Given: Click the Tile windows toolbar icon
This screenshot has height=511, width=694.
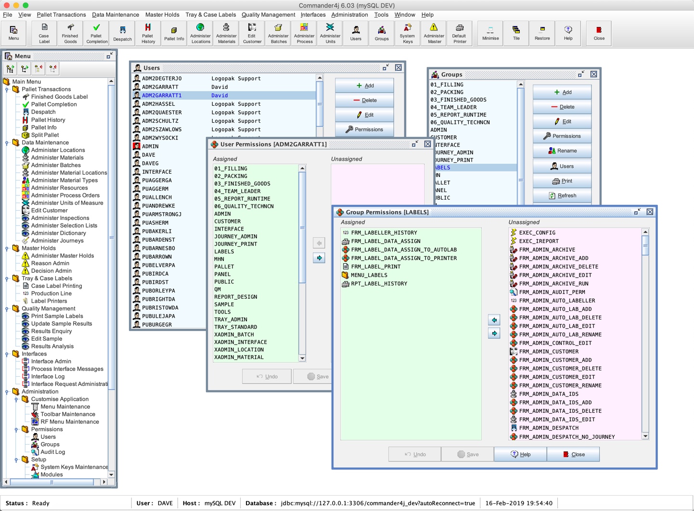Looking at the screenshot, I should [x=516, y=33].
